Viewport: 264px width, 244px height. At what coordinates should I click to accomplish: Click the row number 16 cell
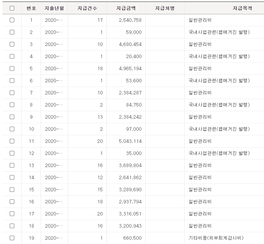pyautogui.click(x=31, y=202)
